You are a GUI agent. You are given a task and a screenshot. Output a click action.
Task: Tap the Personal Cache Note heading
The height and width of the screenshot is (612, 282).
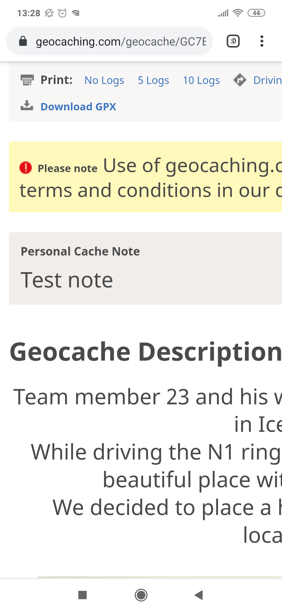click(80, 251)
